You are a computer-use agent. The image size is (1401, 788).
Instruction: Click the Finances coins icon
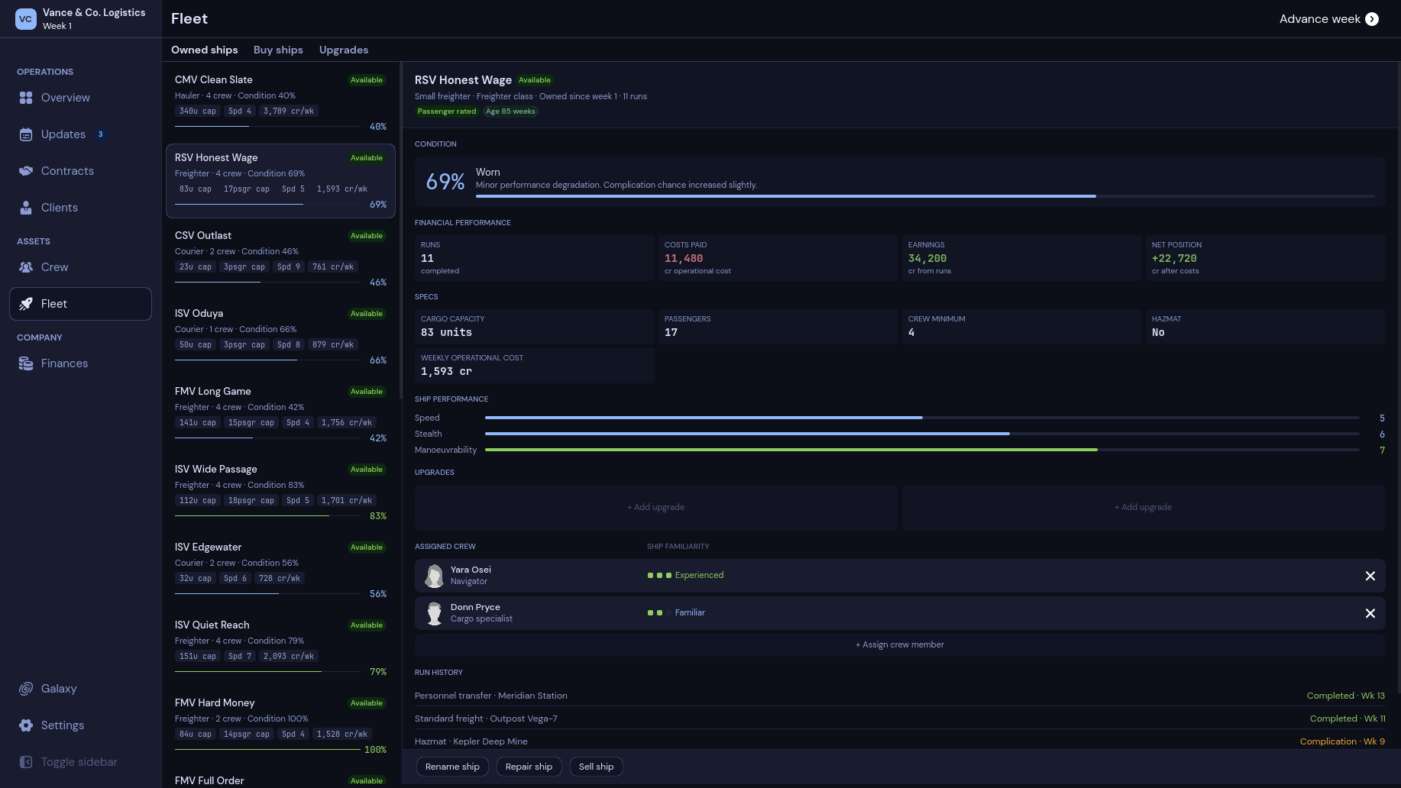(x=26, y=363)
